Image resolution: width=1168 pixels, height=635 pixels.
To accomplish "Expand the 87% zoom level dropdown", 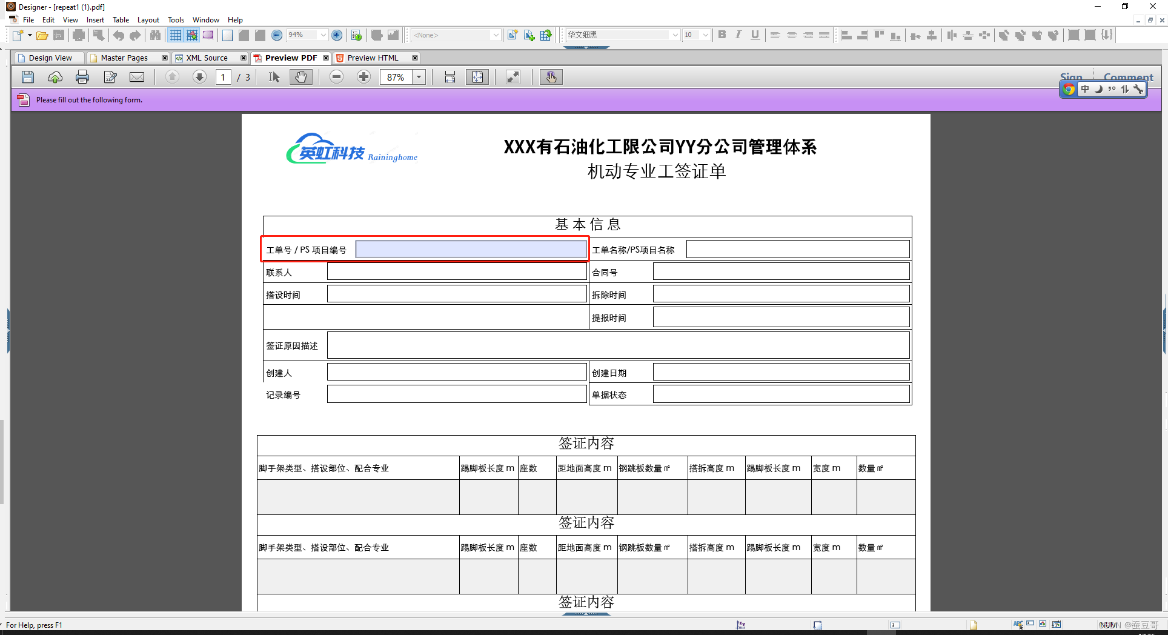I will tap(419, 77).
